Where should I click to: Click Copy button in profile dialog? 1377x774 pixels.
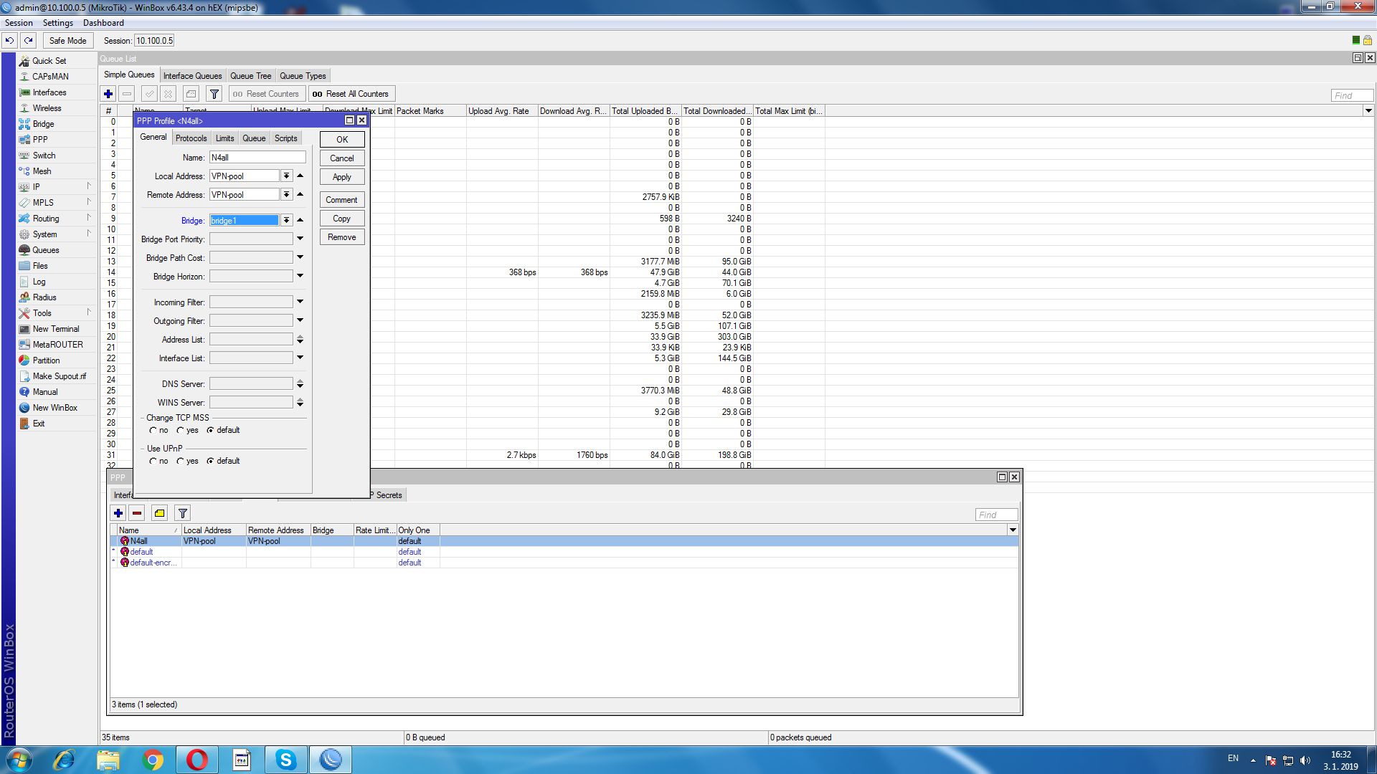(342, 219)
